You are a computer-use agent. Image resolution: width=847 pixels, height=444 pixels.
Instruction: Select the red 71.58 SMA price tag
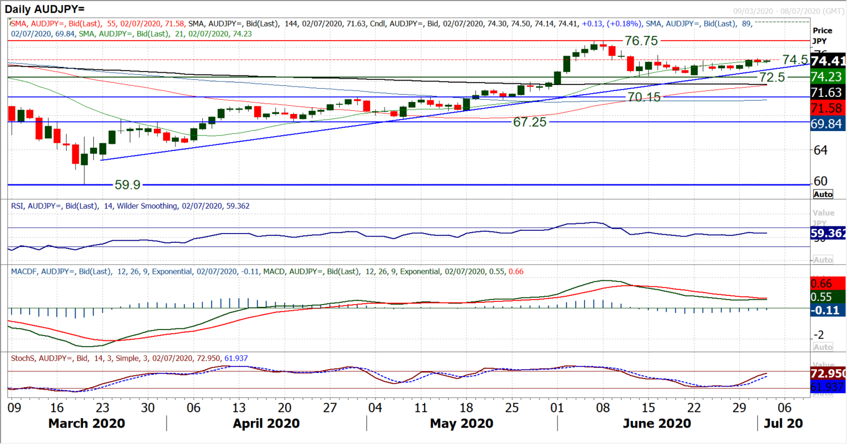(x=828, y=108)
